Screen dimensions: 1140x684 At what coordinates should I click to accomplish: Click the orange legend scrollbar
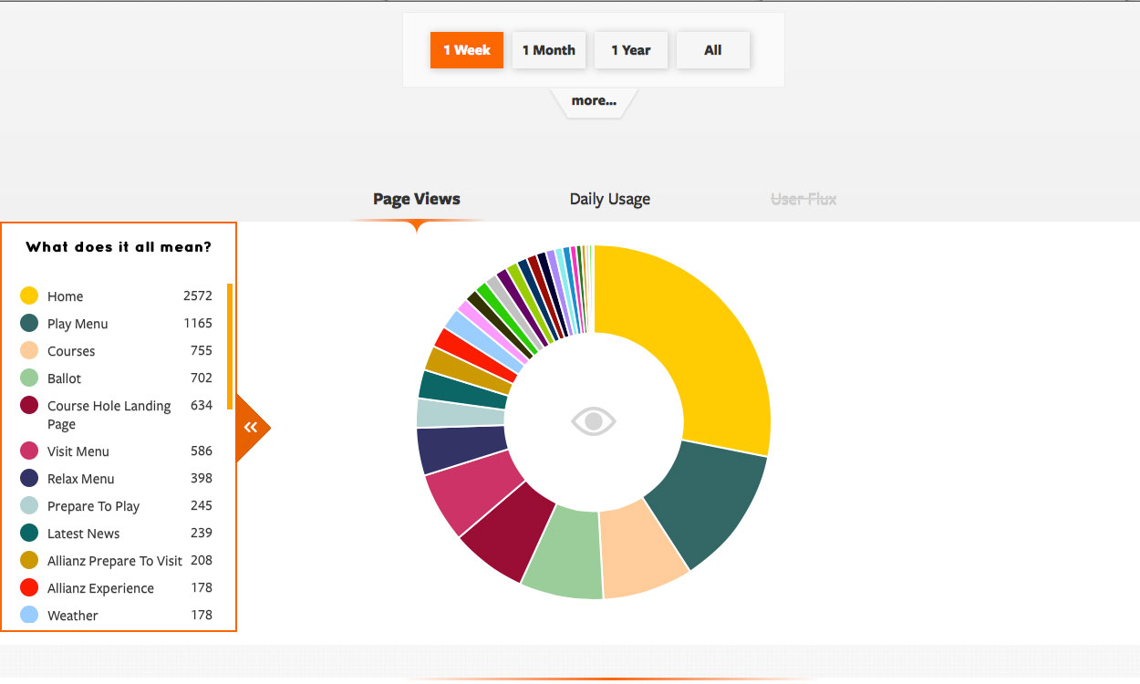point(230,347)
